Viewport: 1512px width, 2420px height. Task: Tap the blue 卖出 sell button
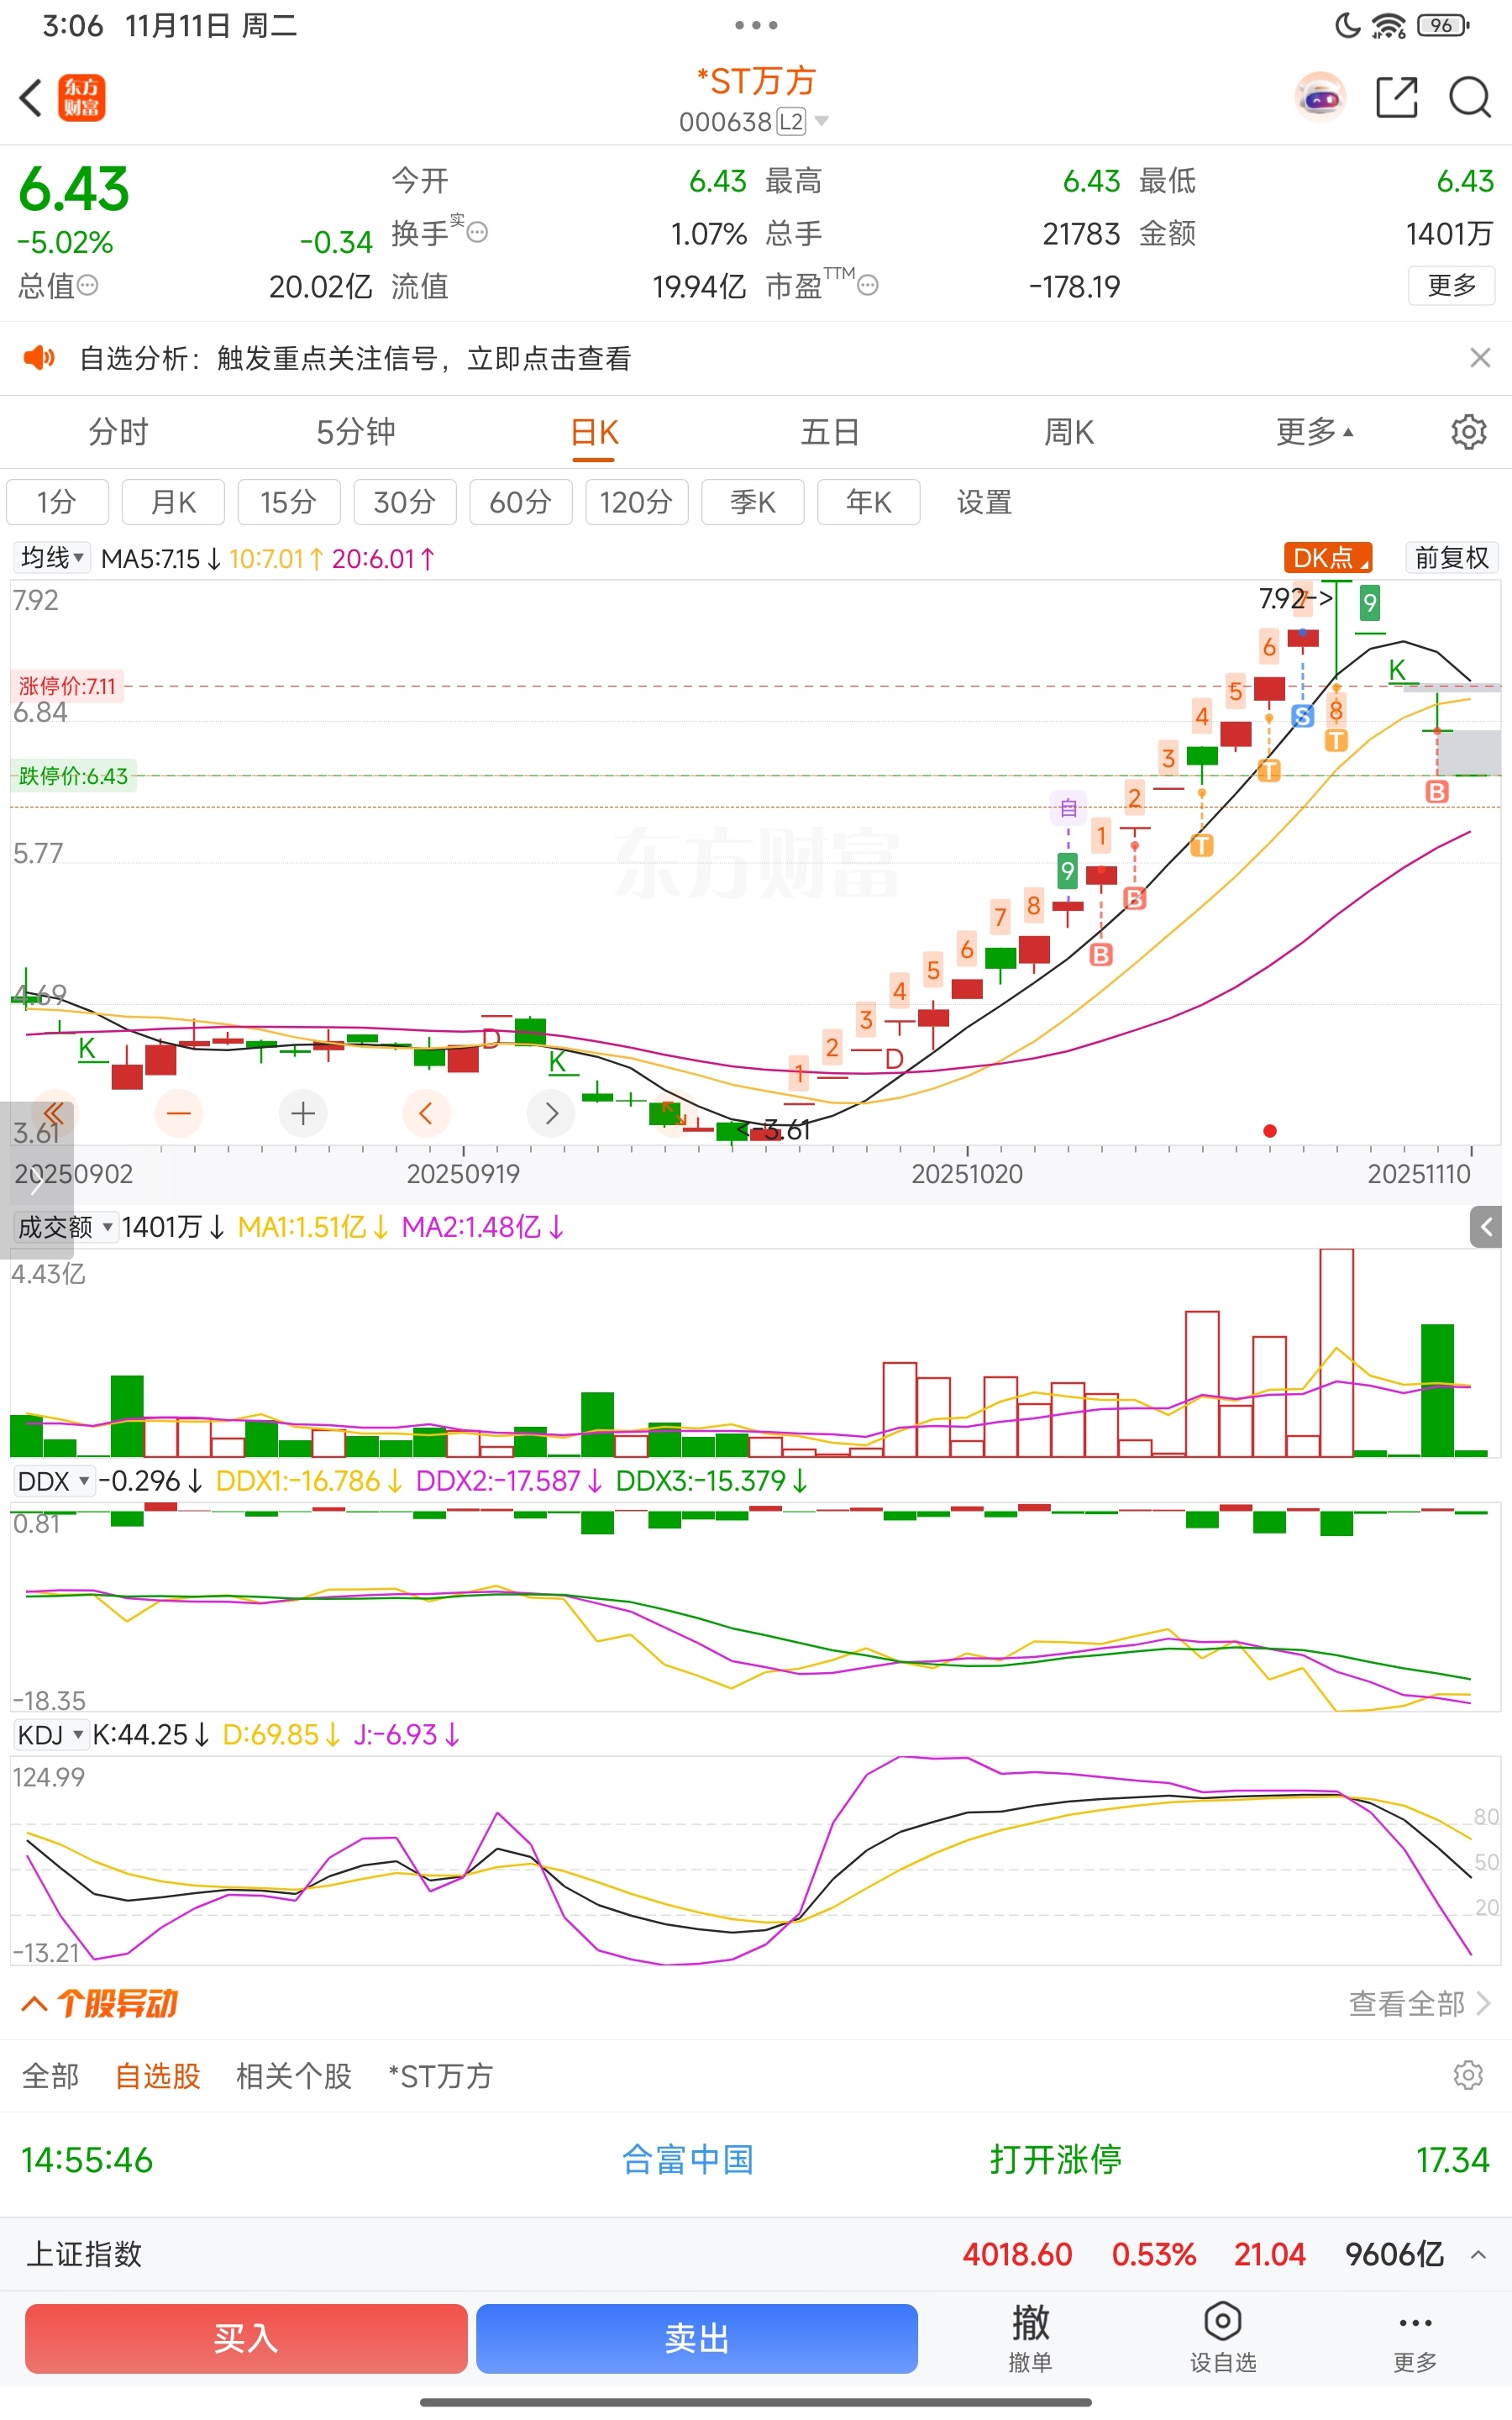[697, 2338]
